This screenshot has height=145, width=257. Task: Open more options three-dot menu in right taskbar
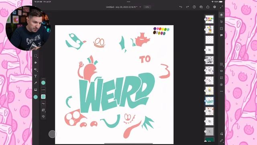point(221,91)
